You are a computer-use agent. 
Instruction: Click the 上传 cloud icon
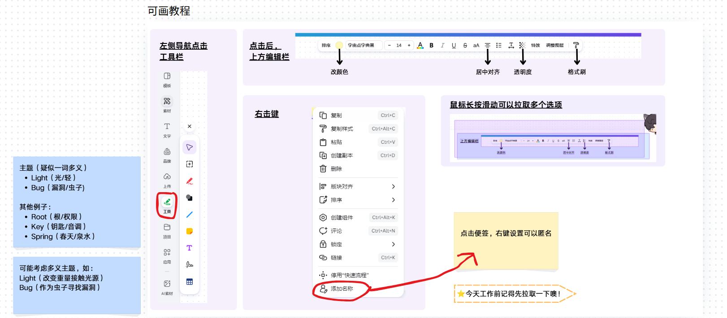tap(167, 176)
